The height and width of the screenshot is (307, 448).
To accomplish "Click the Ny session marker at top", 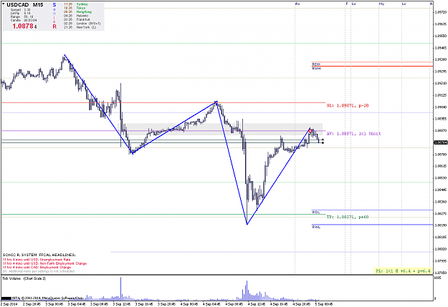I will pos(381,4).
